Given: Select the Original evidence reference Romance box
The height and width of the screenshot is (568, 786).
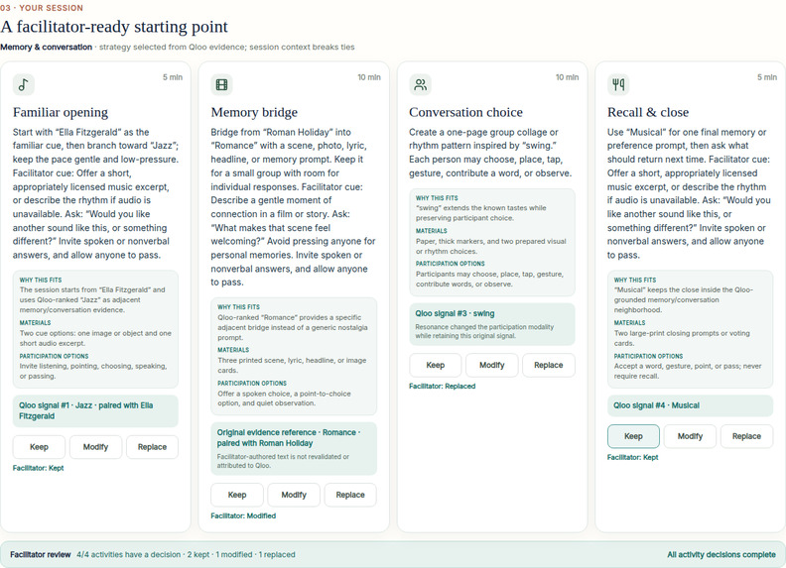Looking at the screenshot, I should pyautogui.click(x=294, y=448).
